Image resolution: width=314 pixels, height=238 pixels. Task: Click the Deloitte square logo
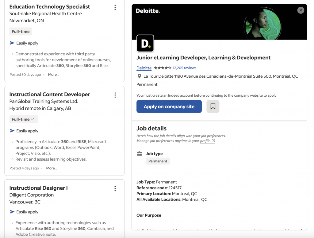145,43
